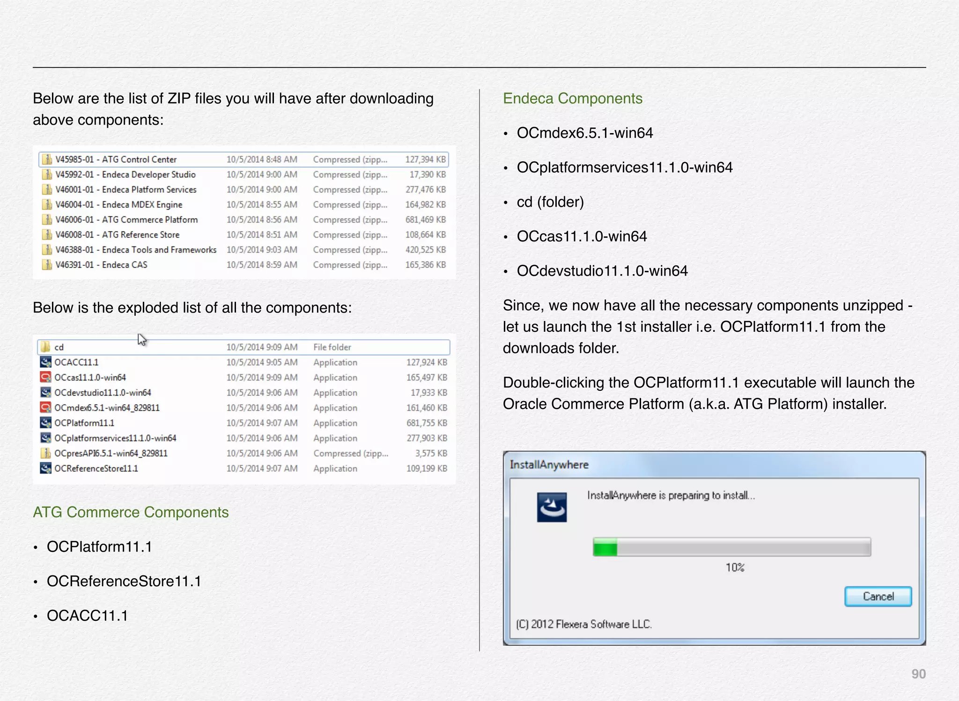Select the OCpresAPI6.5.1-win64_829811 file name
Screen dimensions: 959x701
[x=111, y=453]
